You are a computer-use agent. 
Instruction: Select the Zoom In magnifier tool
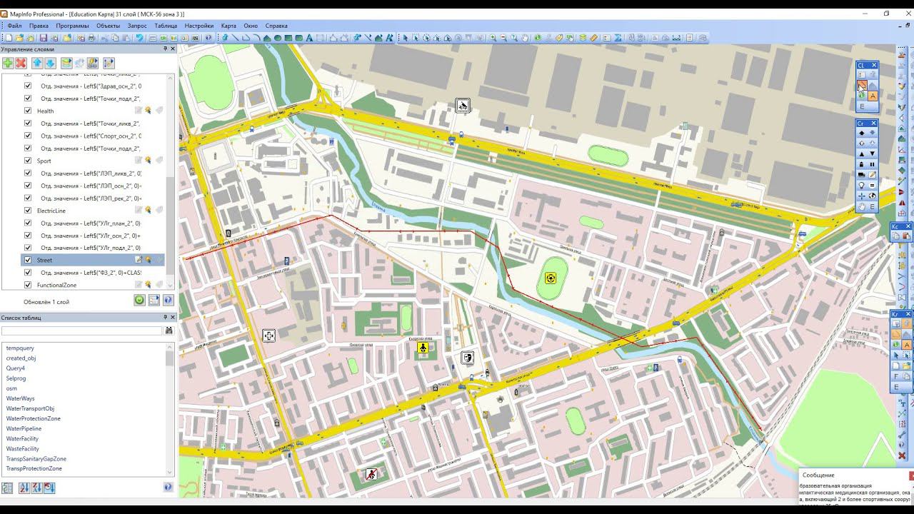[x=493, y=38]
